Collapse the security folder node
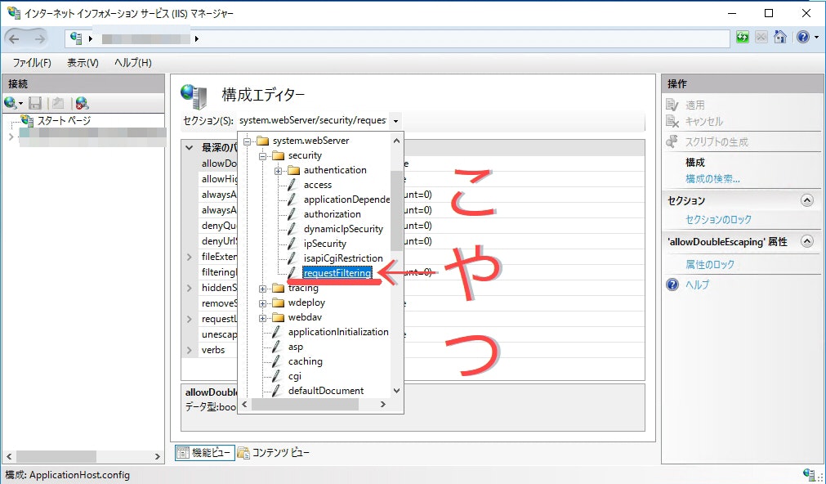Screen dimensions: 826x484 pos(262,156)
